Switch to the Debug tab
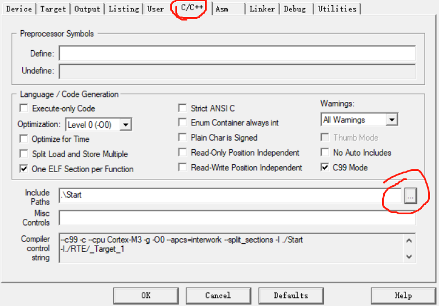 click(294, 9)
